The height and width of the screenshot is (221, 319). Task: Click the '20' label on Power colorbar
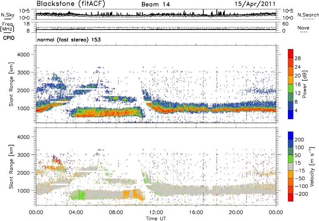point(297,76)
